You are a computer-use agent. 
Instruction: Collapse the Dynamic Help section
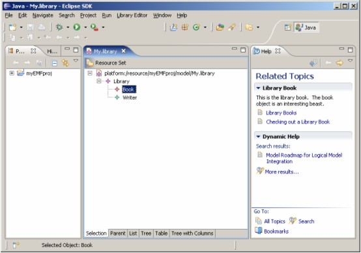258,137
